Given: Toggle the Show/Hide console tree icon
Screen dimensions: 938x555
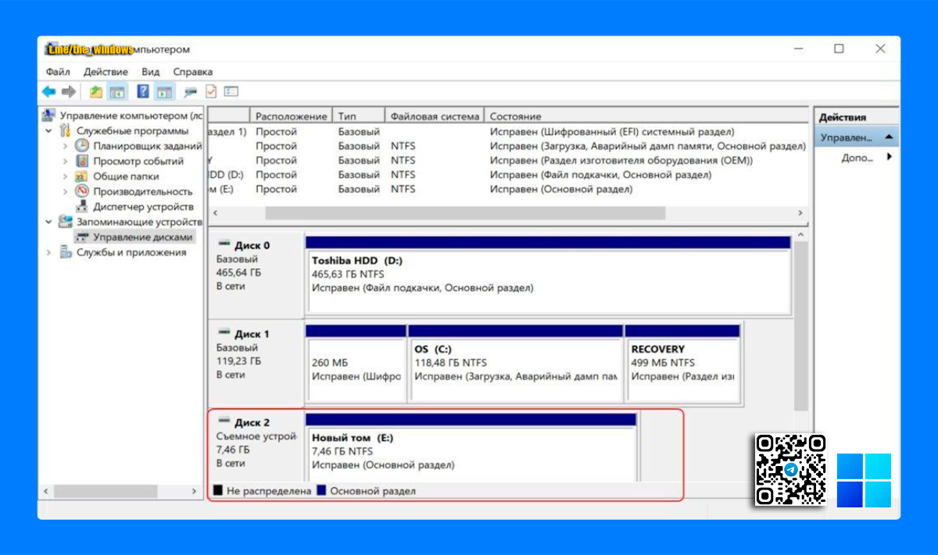Looking at the screenshot, I should click(117, 91).
